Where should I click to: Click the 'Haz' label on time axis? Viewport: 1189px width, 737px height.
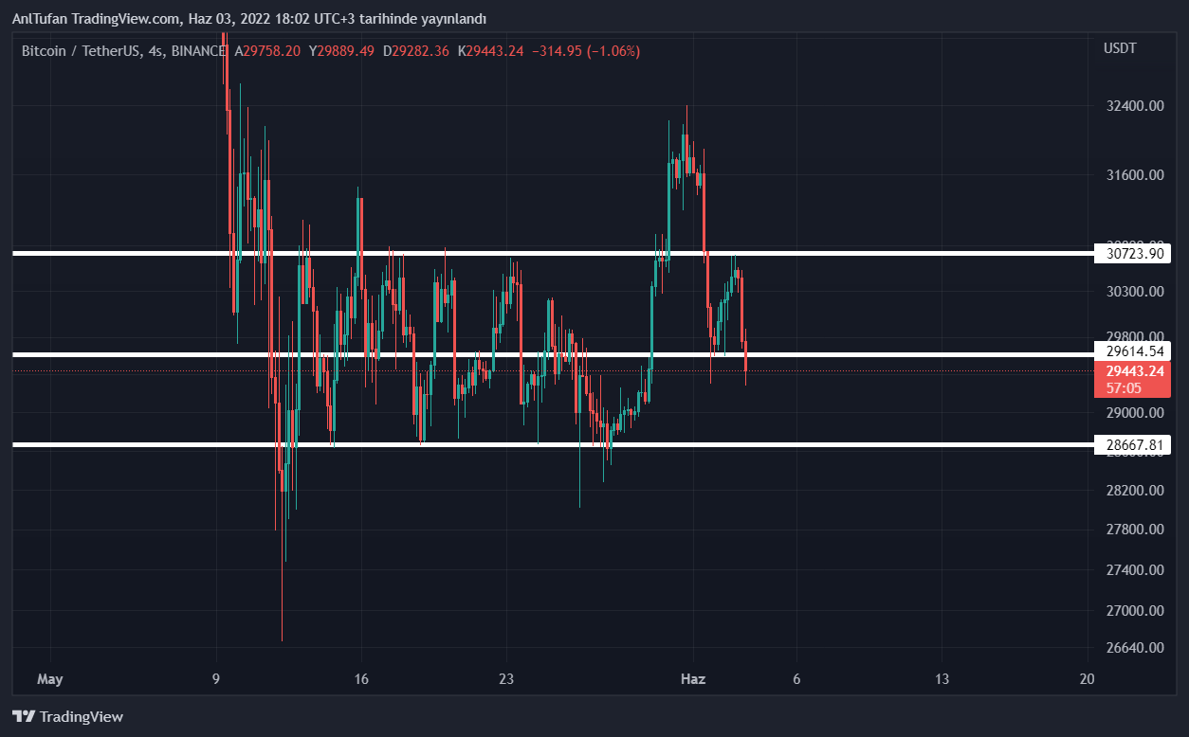[x=693, y=679]
